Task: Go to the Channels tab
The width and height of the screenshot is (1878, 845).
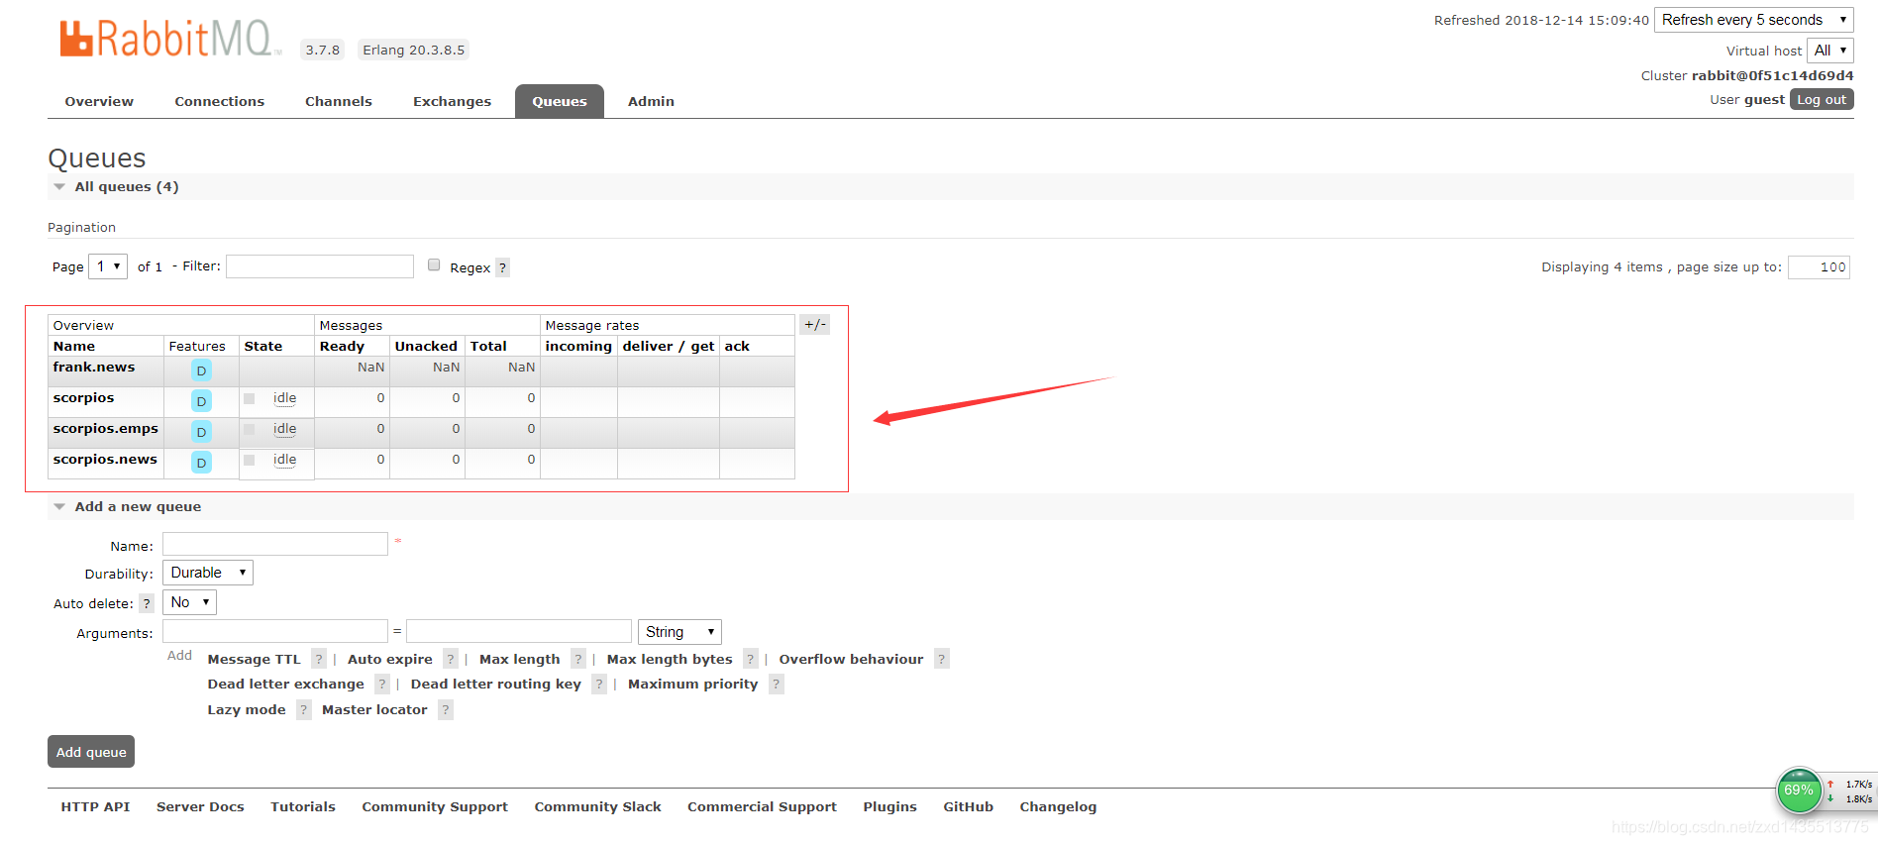Action: point(339,101)
